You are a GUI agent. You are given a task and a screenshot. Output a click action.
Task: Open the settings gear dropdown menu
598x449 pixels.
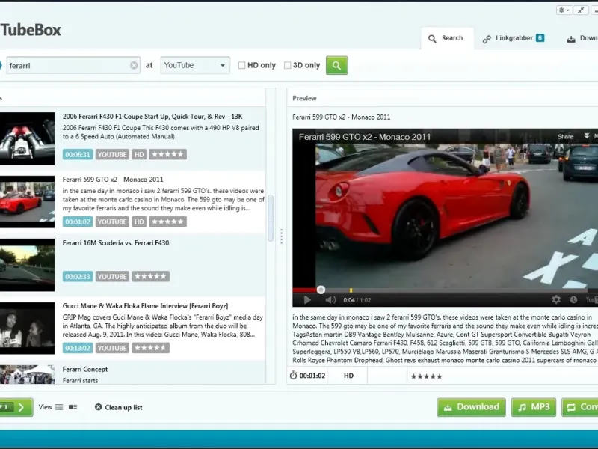564,10
